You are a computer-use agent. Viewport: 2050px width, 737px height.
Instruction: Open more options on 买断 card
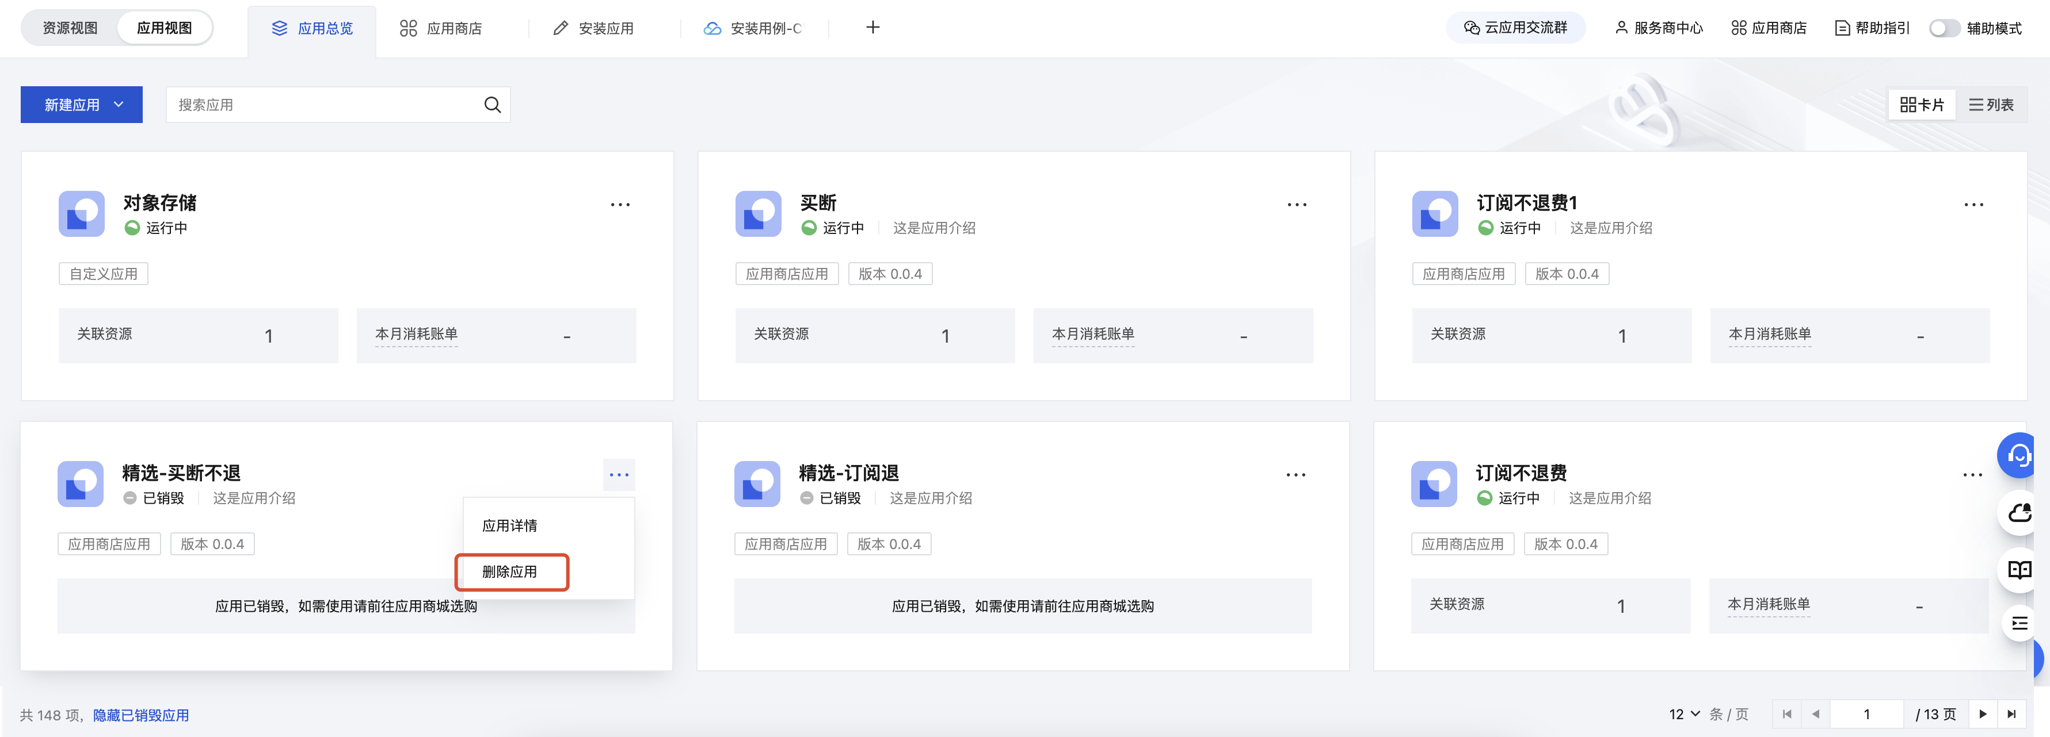click(1297, 204)
